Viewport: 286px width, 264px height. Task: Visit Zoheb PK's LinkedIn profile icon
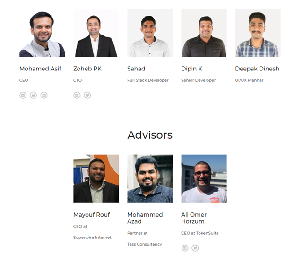tap(77, 95)
